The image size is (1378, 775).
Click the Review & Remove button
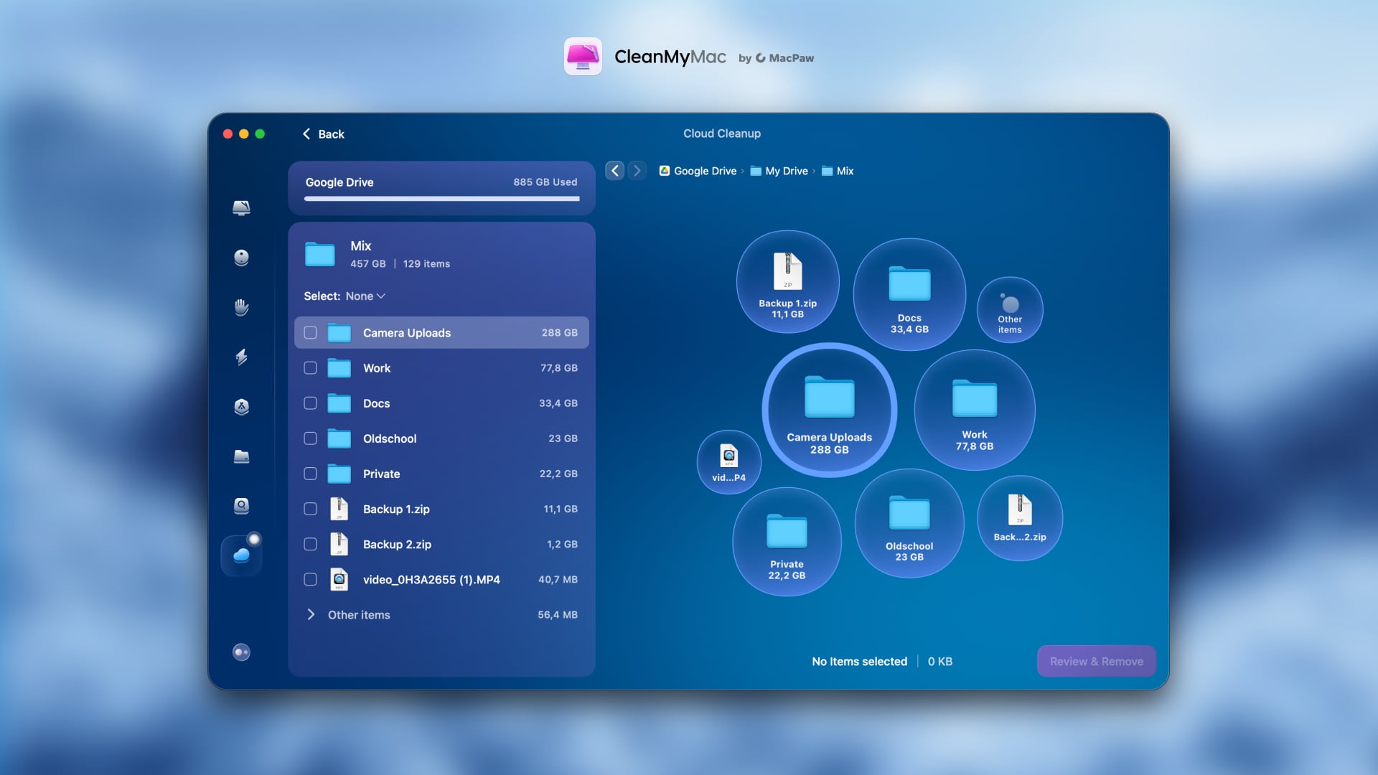(1096, 661)
